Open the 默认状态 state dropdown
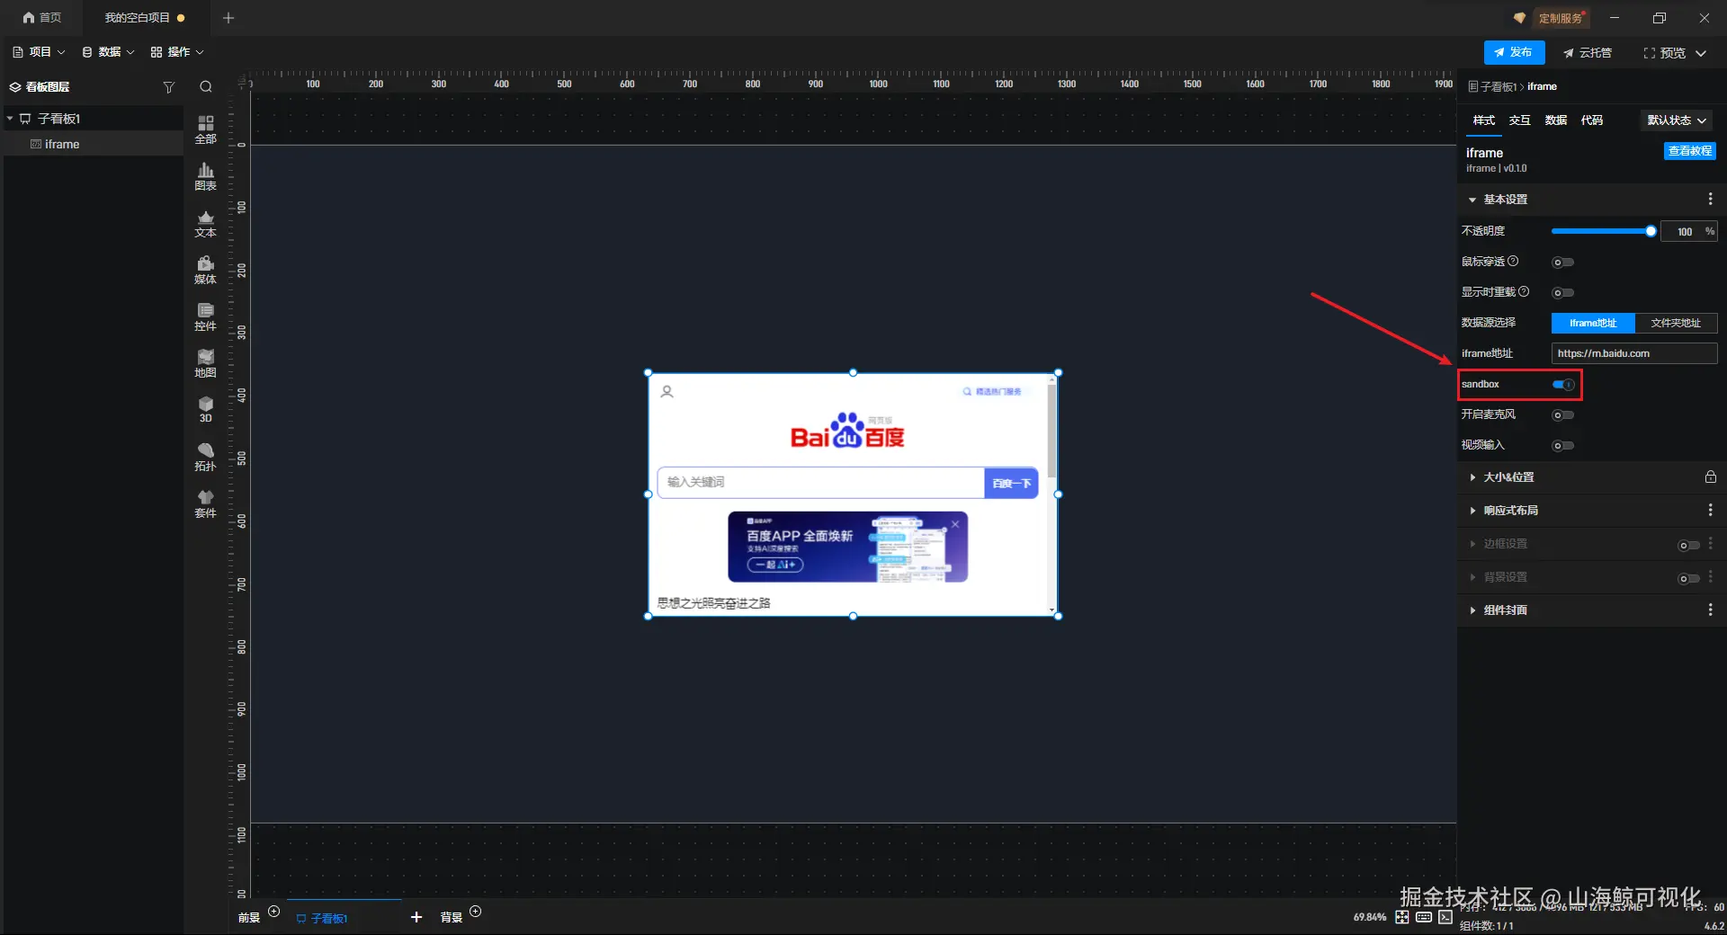 click(1677, 120)
